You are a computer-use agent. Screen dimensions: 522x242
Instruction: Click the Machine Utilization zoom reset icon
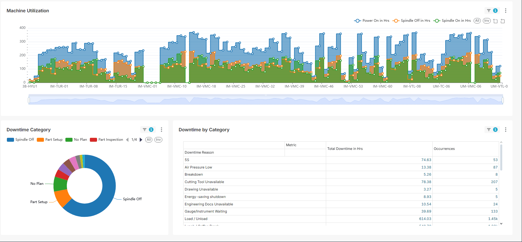click(503, 21)
